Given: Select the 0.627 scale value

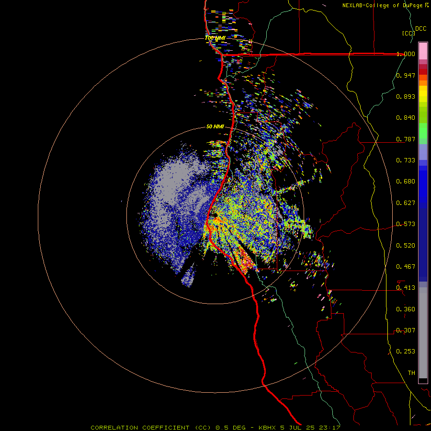Looking at the screenshot, I should [x=406, y=203].
